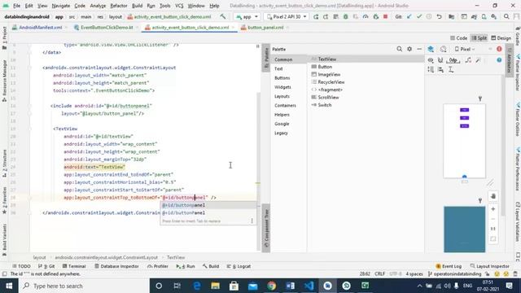Click Git commit checkmark icon

tap(419, 16)
